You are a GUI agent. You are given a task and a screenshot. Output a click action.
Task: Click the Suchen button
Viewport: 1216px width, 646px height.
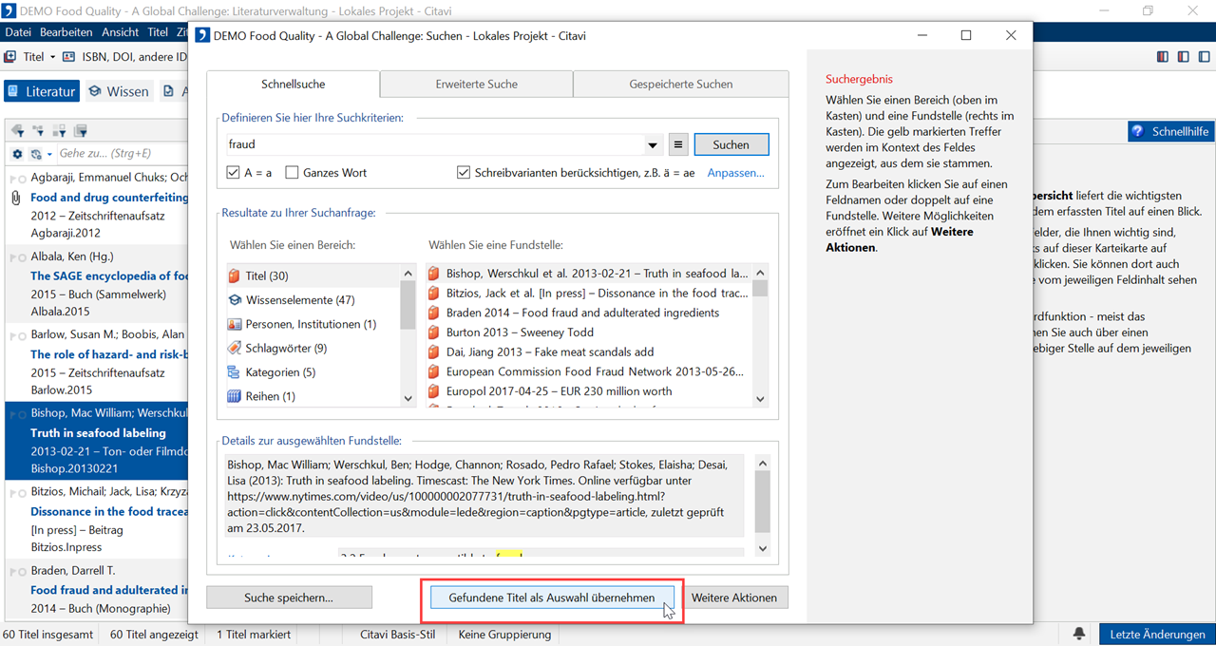pyautogui.click(x=731, y=144)
